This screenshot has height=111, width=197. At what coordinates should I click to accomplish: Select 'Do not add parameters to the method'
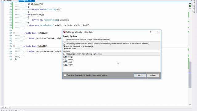pos(64,44)
